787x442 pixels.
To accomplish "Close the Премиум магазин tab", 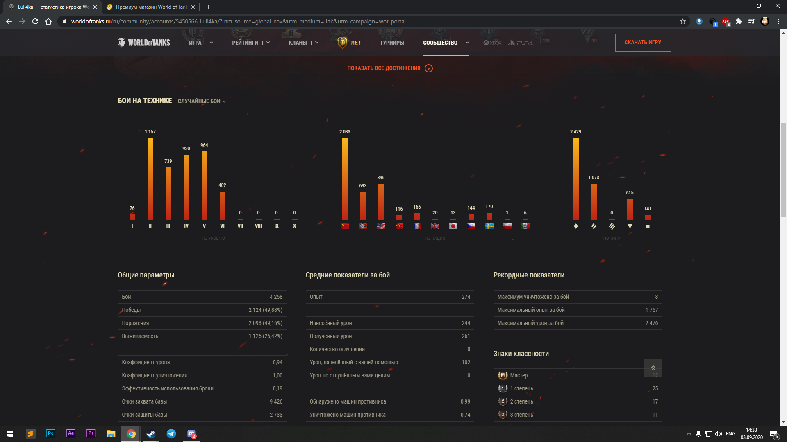I will [x=193, y=7].
